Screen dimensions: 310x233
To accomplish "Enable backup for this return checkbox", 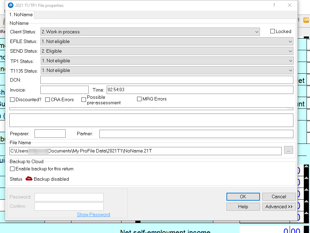I will [x=12, y=169].
